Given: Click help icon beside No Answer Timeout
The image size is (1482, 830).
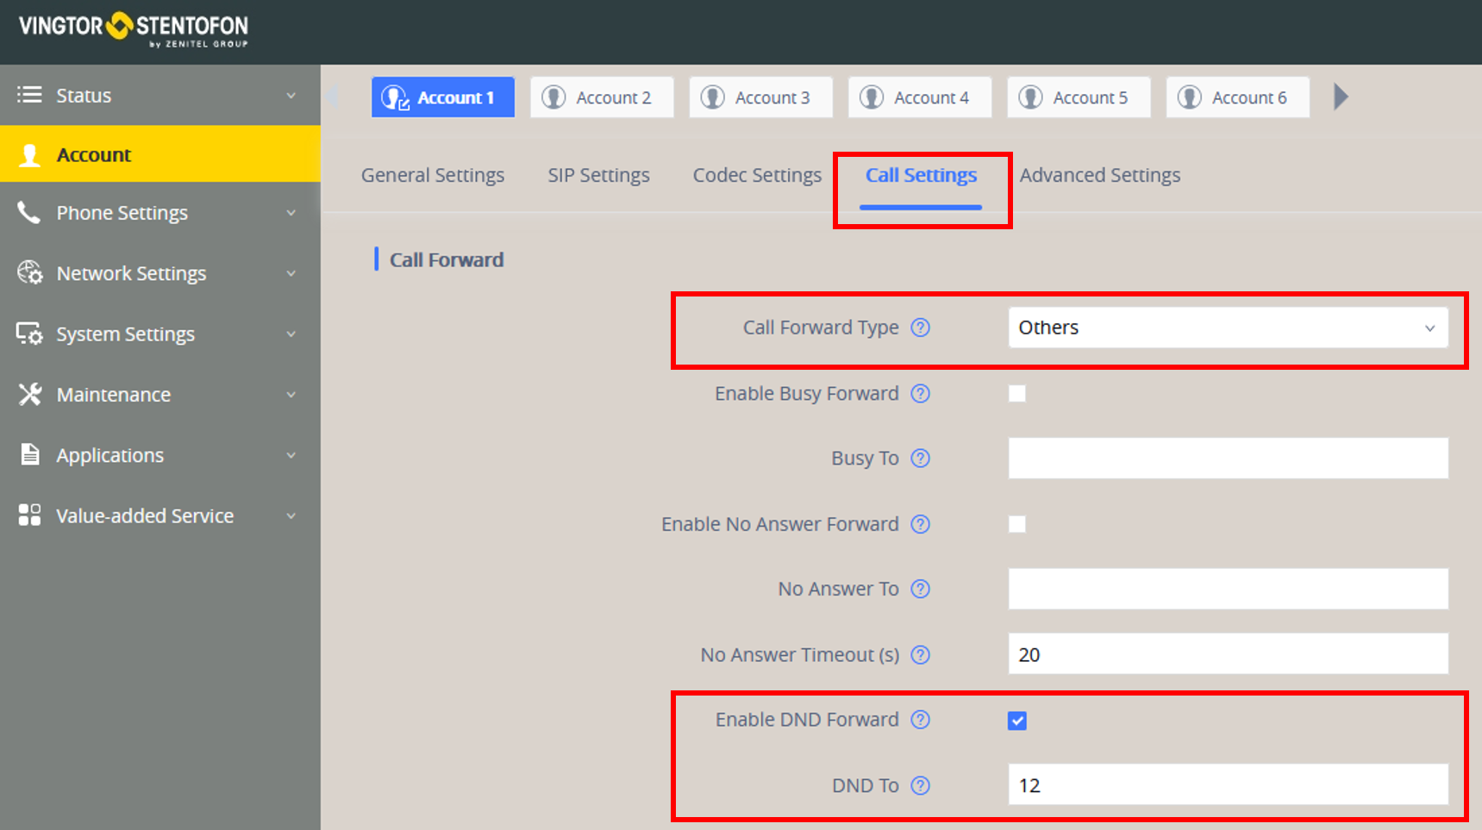Looking at the screenshot, I should click(921, 655).
